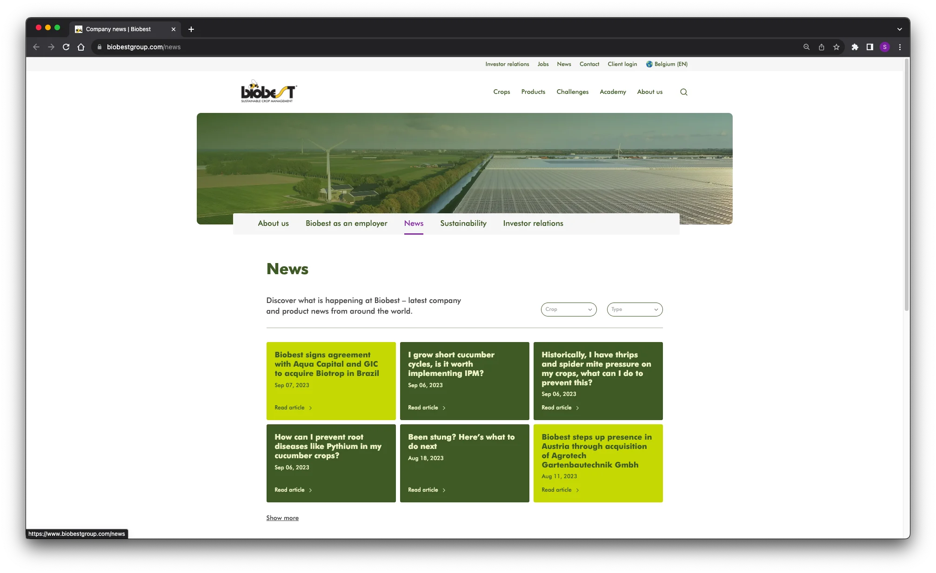Open the Chrome tab search chevron
Image resolution: width=936 pixels, height=573 pixels.
pos(899,29)
